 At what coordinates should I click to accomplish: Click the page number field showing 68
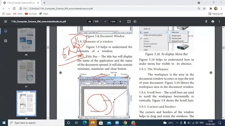(x=90, y=22)
